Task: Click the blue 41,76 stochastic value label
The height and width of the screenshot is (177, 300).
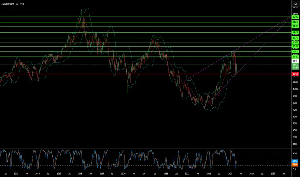Action: (x=295, y=161)
